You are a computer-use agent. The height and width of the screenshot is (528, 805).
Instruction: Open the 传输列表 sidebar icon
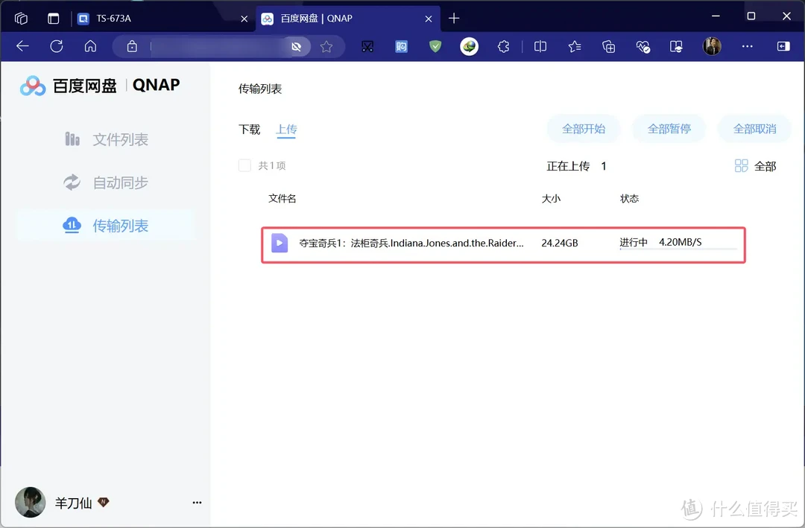(x=72, y=225)
